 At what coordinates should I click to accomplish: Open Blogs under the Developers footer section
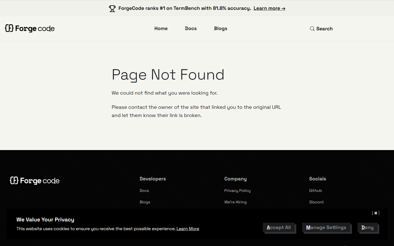(145, 202)
